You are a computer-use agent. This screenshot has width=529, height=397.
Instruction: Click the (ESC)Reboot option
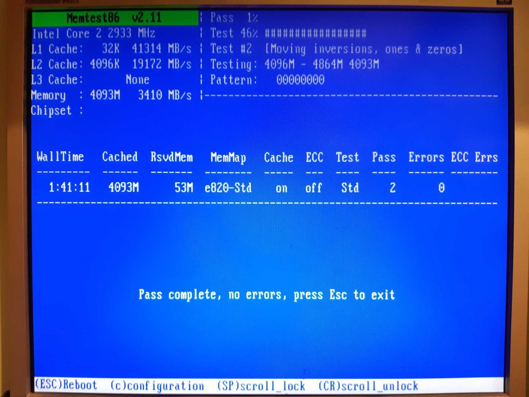pyautogui.click(x=66, y=385)
